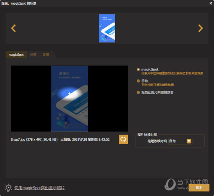Viewport: 214px width, 196px height.
Task: Select 取消此图片的缩放效果 radio option
Action: pyautogui.click(x=138, y=93)
